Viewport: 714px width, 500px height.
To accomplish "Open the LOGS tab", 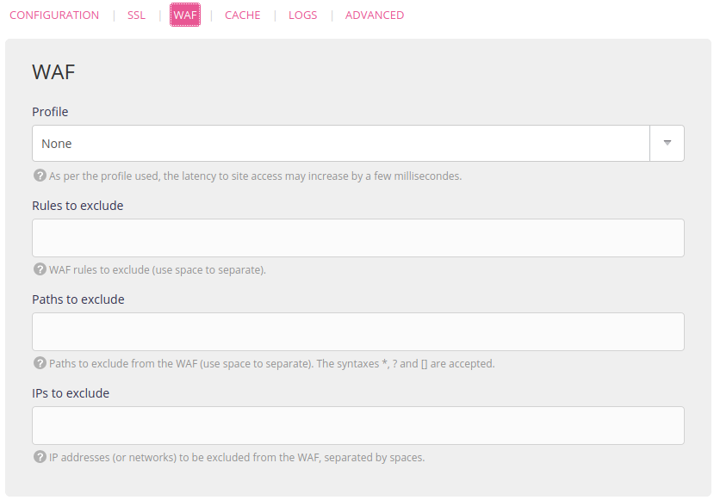I will click(302, 15).
